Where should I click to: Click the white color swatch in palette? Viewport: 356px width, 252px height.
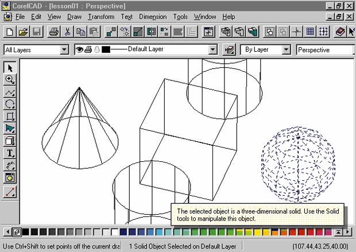click(115, 232)
